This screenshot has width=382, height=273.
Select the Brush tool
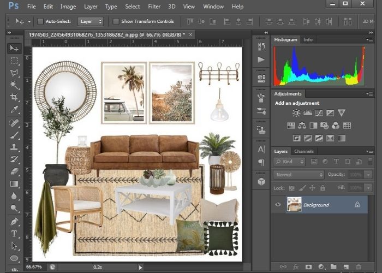tap(14, 135)
